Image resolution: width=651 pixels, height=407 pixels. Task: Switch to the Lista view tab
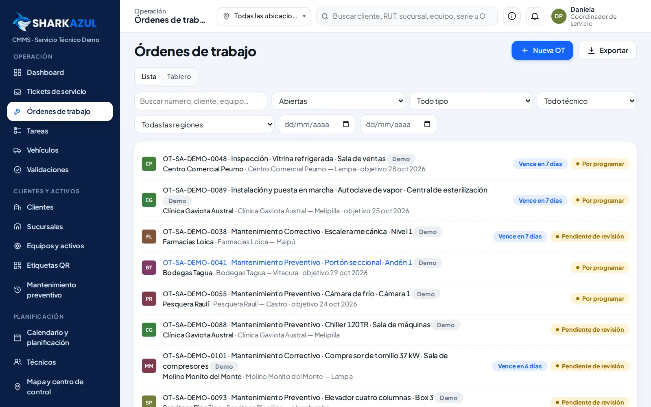[149, 77]
